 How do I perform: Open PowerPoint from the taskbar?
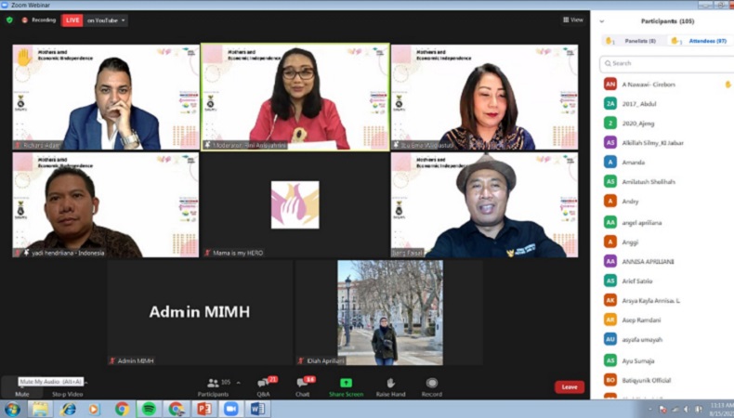click(203, 409)
